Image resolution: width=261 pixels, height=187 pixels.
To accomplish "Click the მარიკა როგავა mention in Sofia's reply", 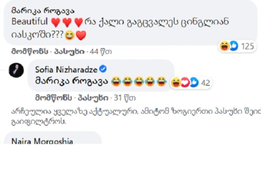I will (x=71, y=81).
